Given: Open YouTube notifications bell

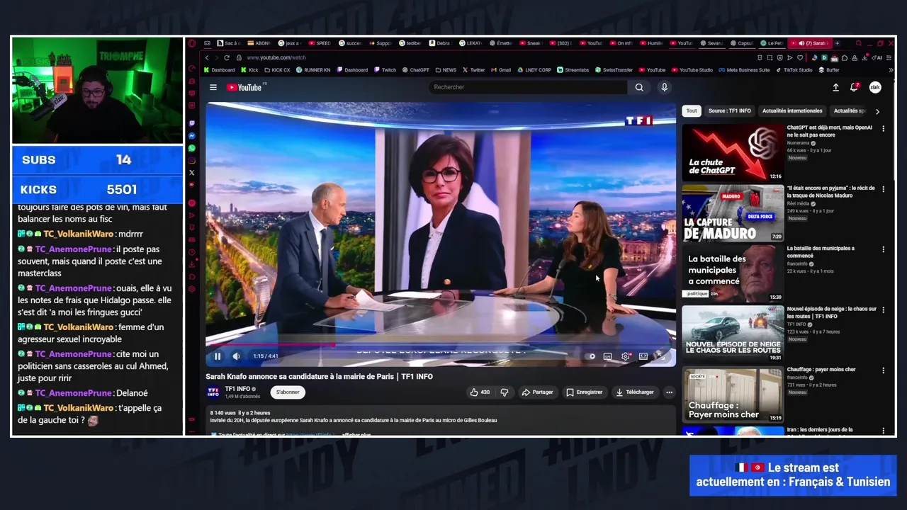Looking at the screenshot, I should pyautogui.click(x=855, y=87).
